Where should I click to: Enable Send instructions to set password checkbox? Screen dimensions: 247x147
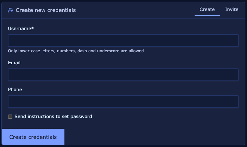[10, 116]
